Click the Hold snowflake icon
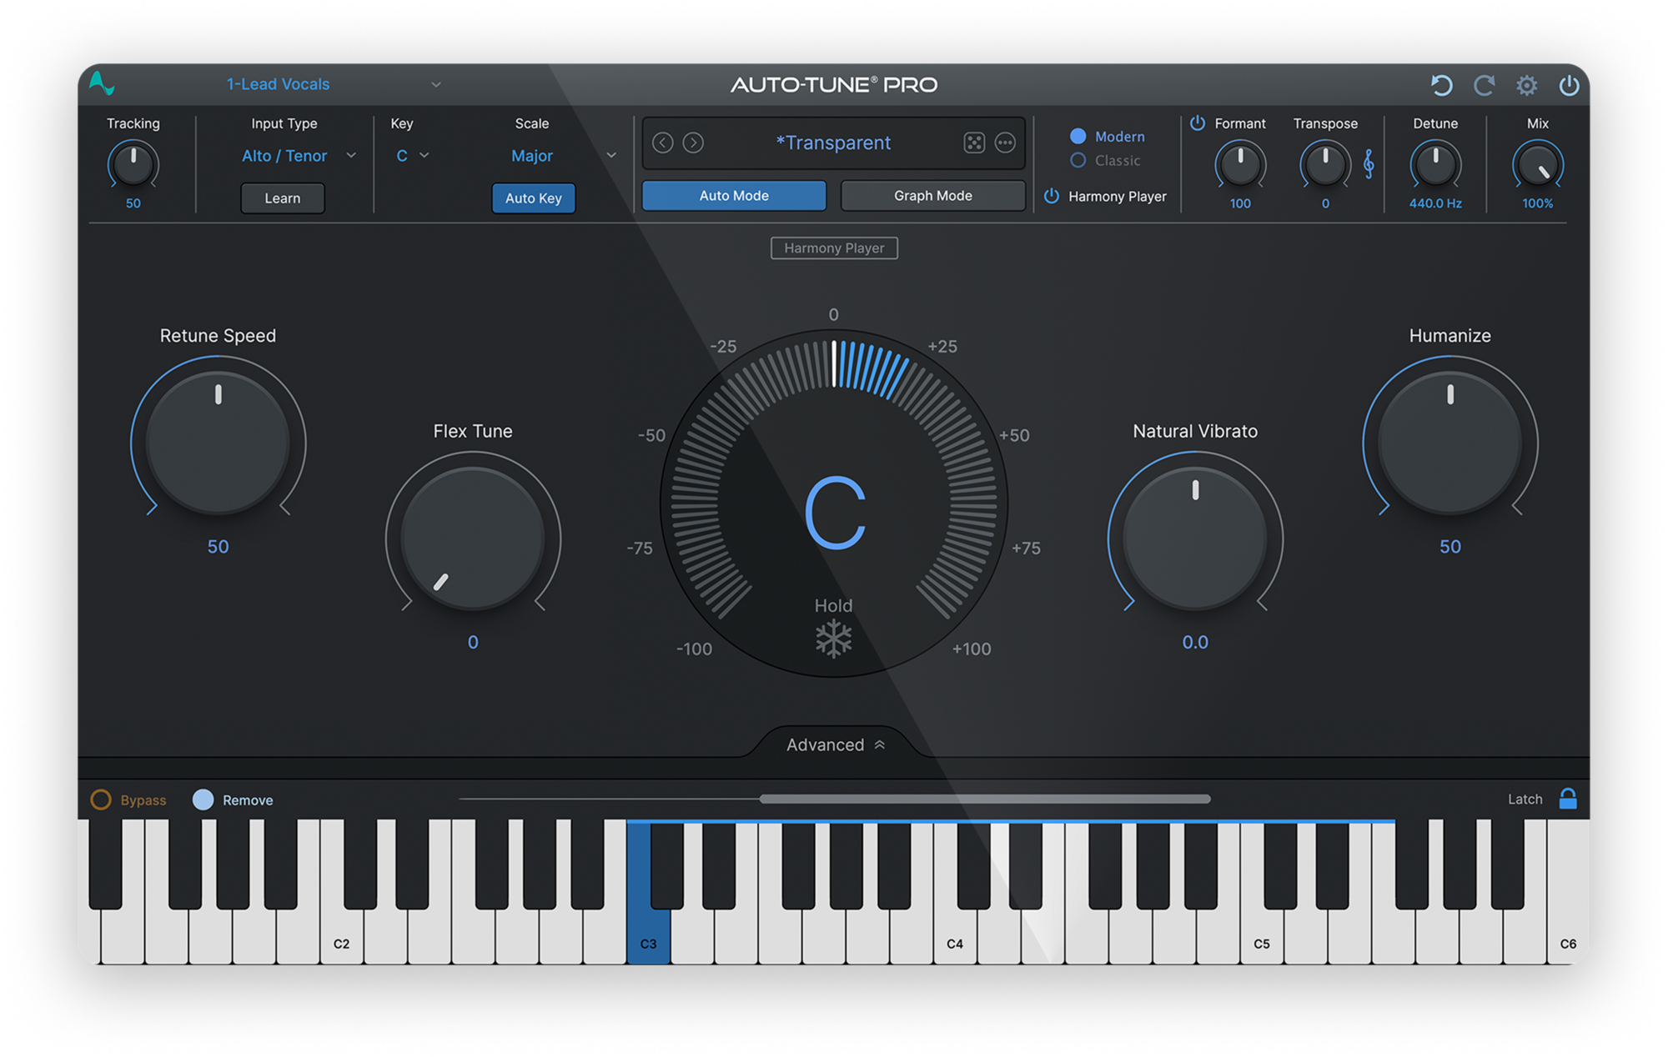The image size is (1668, 1057). 833,639
